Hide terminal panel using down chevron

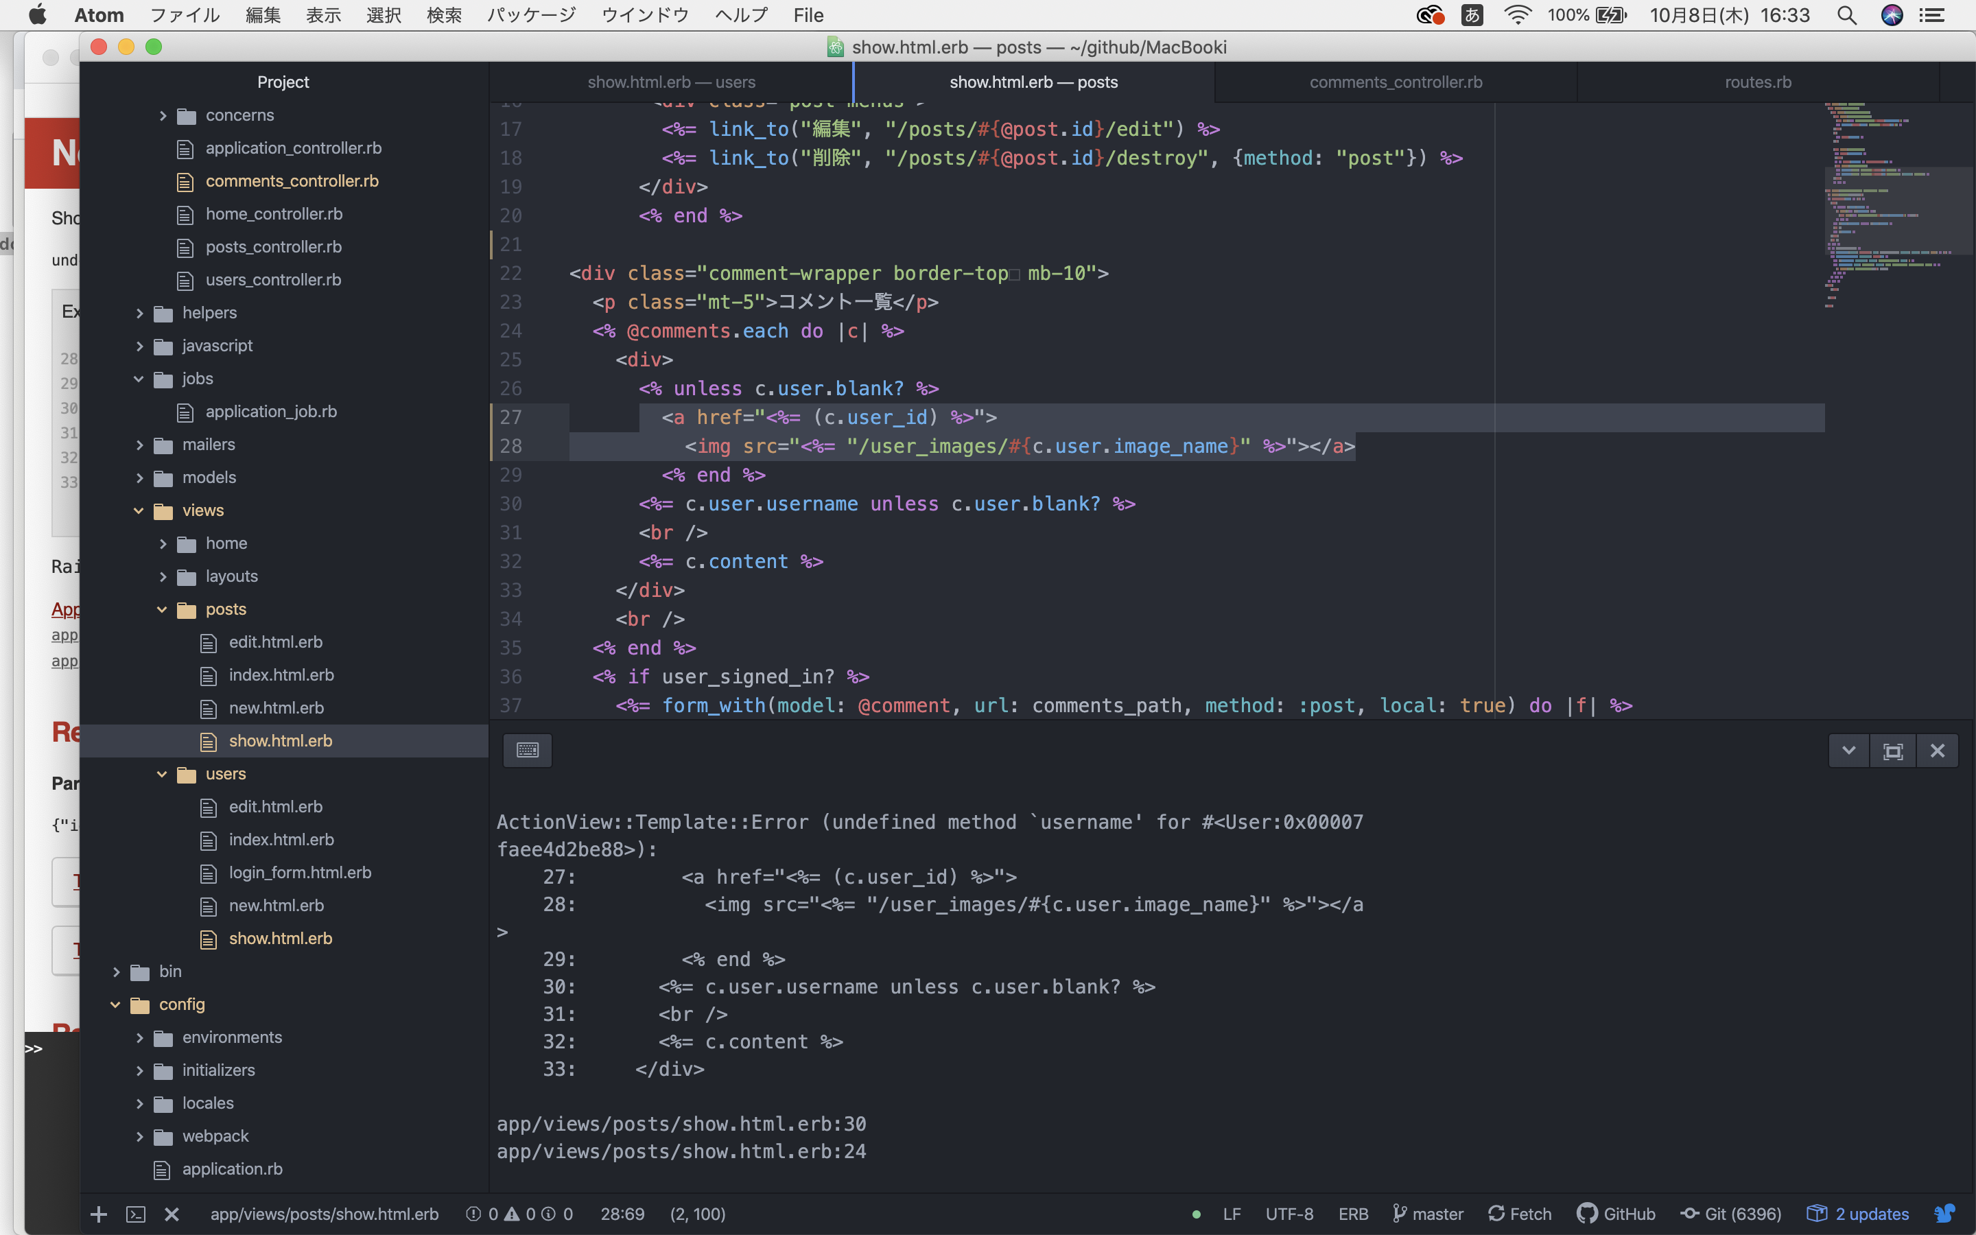click(1848, 751)
